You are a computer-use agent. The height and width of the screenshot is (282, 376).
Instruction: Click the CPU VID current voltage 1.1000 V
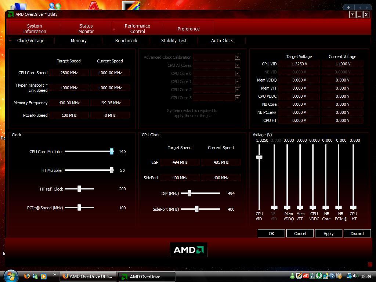(343, 64)
